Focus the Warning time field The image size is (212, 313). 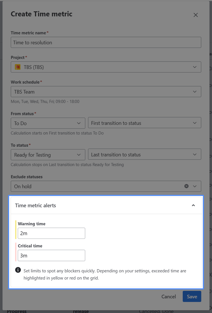click(51, 233)
